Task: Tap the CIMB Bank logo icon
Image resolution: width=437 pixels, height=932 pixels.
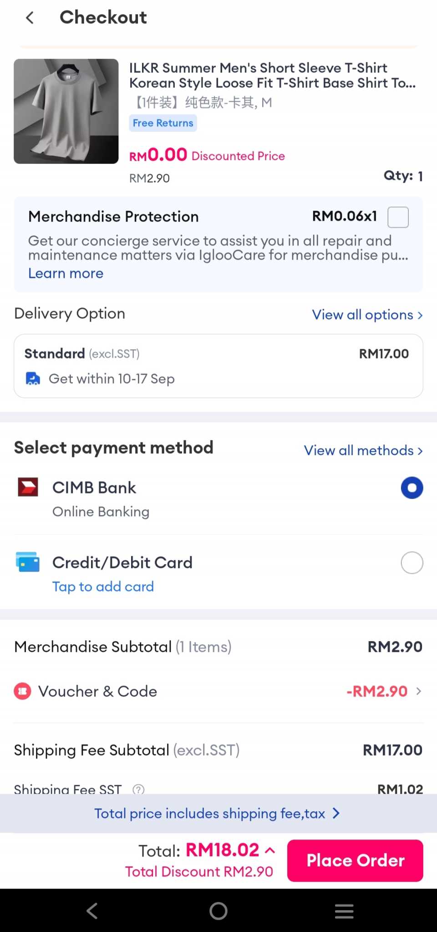Action: [28, 487]
